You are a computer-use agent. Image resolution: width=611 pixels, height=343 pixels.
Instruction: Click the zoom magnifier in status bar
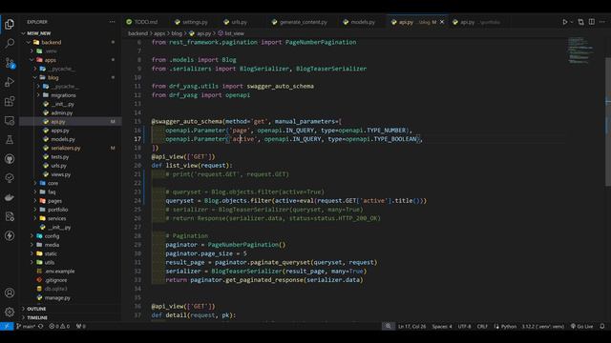[389, 326]
